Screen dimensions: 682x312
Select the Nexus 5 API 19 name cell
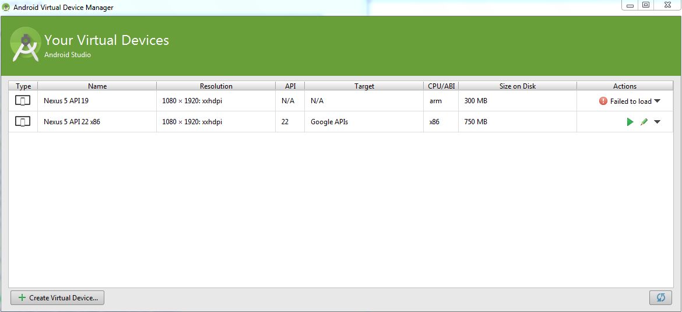pyautogui.click(x=97, y=101)
